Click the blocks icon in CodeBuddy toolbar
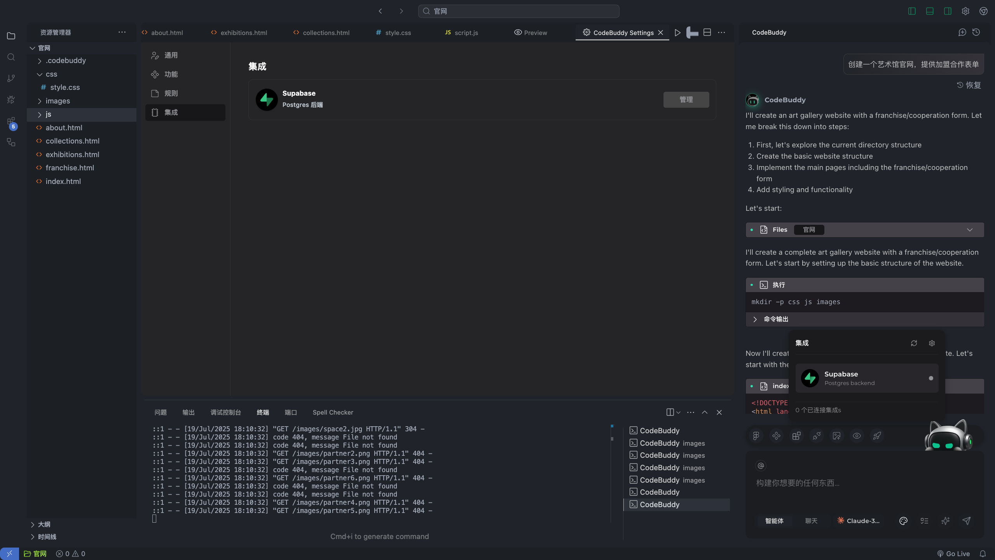 click(796, 436)
